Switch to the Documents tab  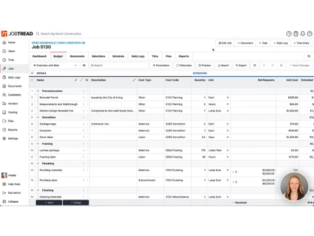tap(77, 56)
